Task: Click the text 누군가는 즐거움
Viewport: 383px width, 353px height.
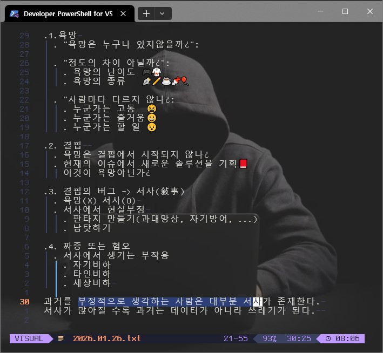Action: (x=109, y=118)
